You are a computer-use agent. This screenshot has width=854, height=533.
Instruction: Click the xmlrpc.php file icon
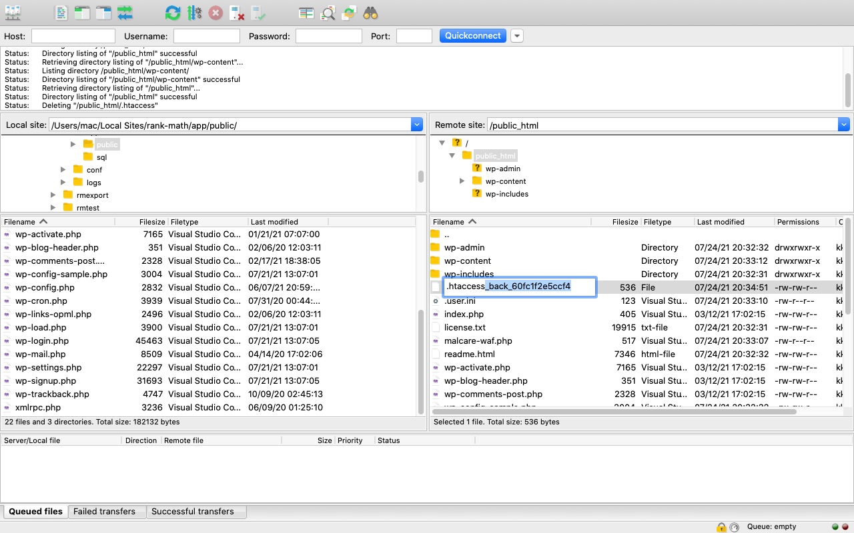(7, 407)
